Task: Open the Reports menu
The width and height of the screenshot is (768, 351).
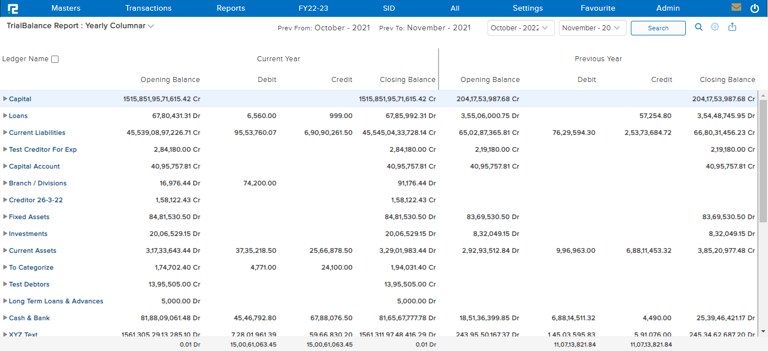Action: (x=231, y=8)
